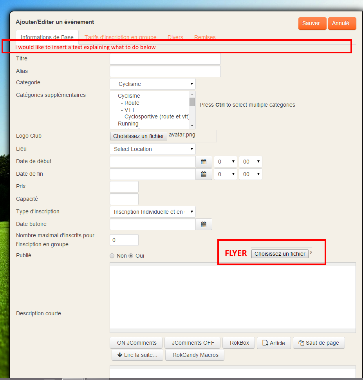363x380 pixels.
Task: Expand the Categorie dropdown
Action: click(153, 84)
